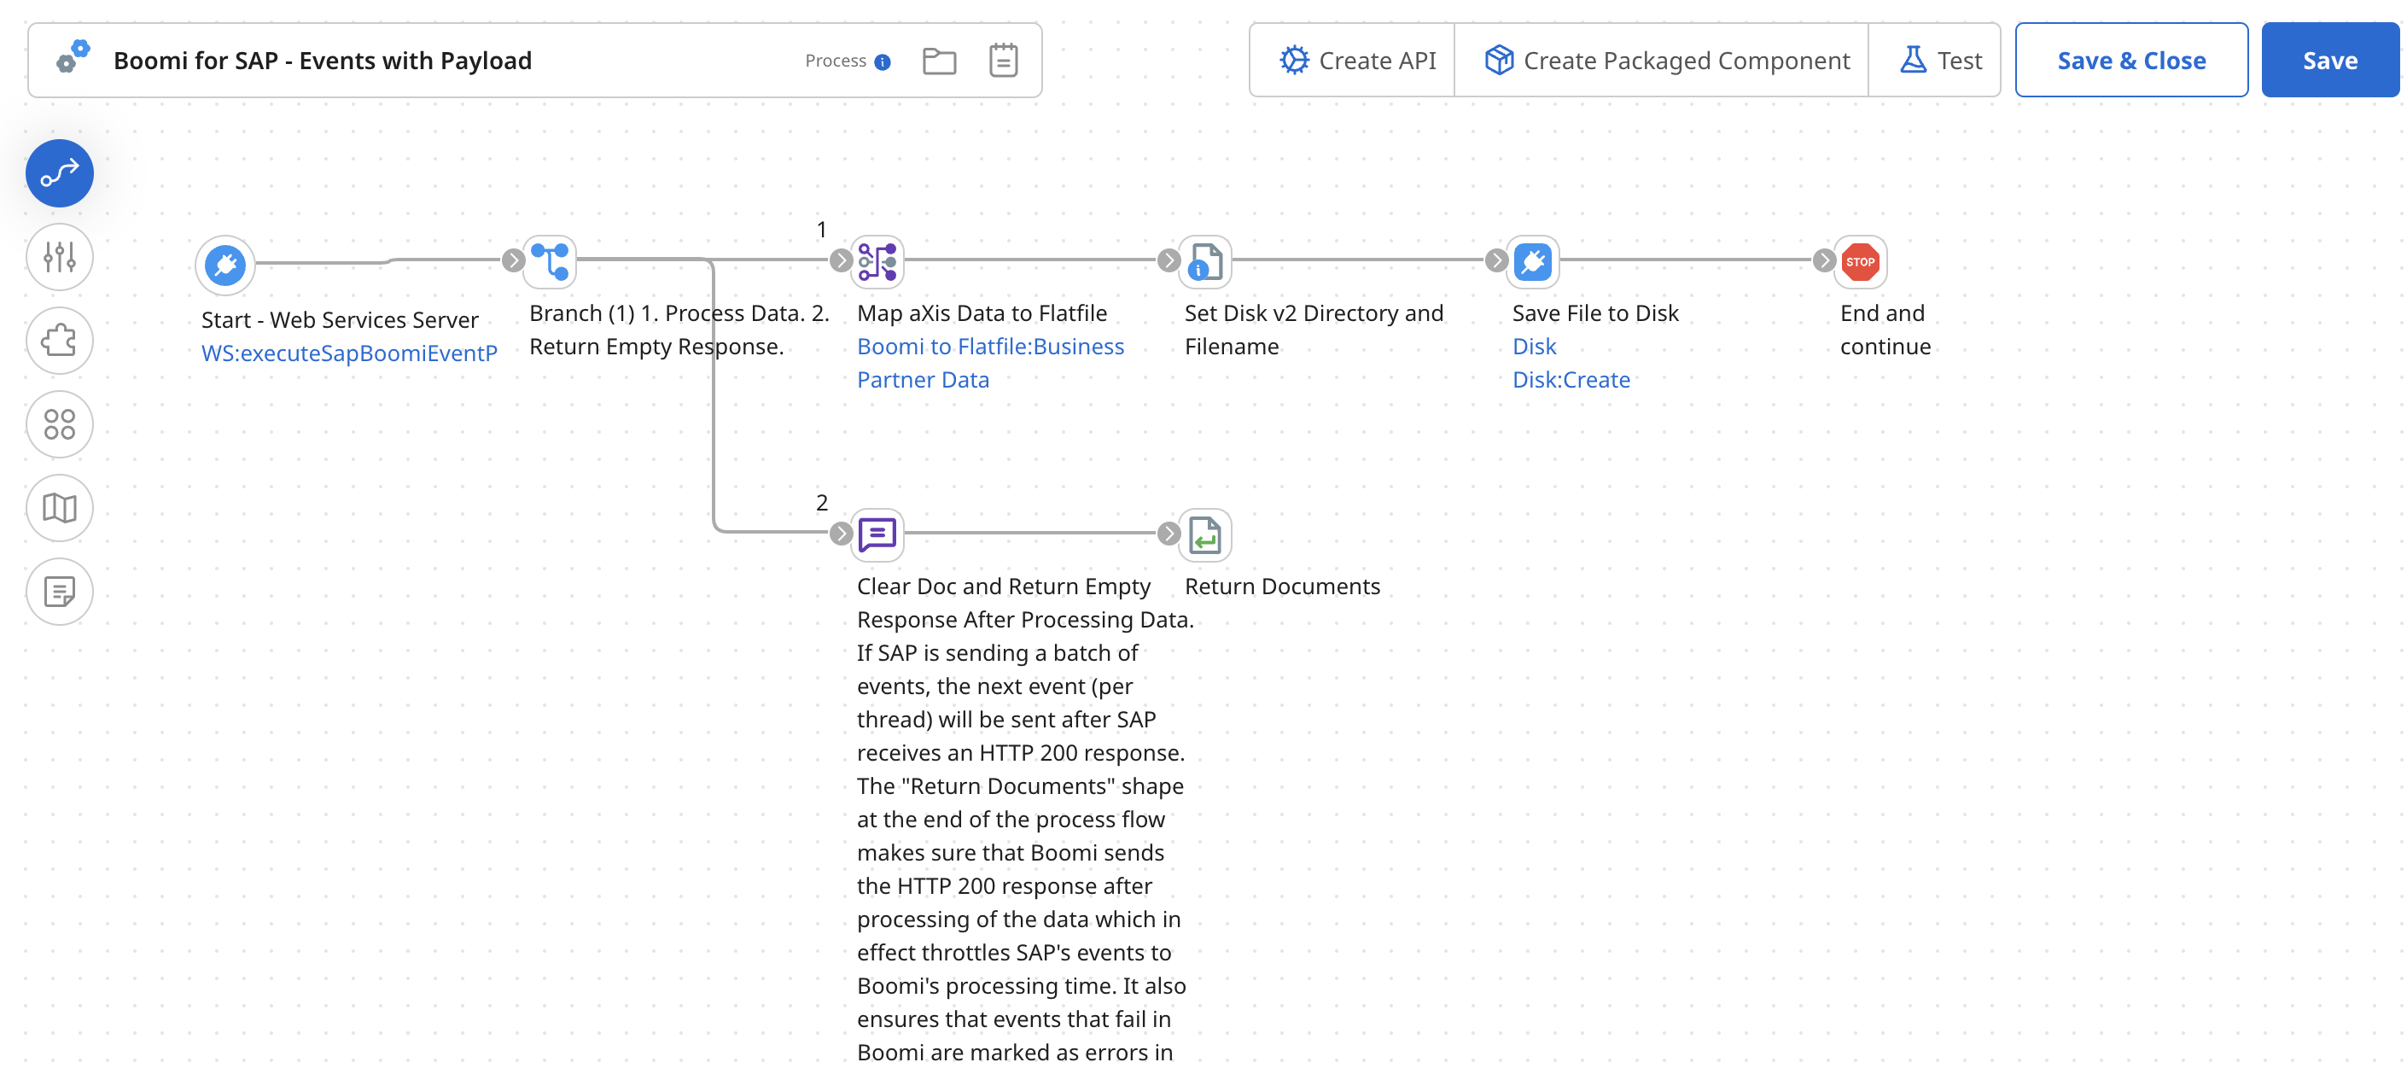Screen dimensions: 2407x1074
Task: Click the Clear Doc message shape
Action: click(x=877, y=534)
